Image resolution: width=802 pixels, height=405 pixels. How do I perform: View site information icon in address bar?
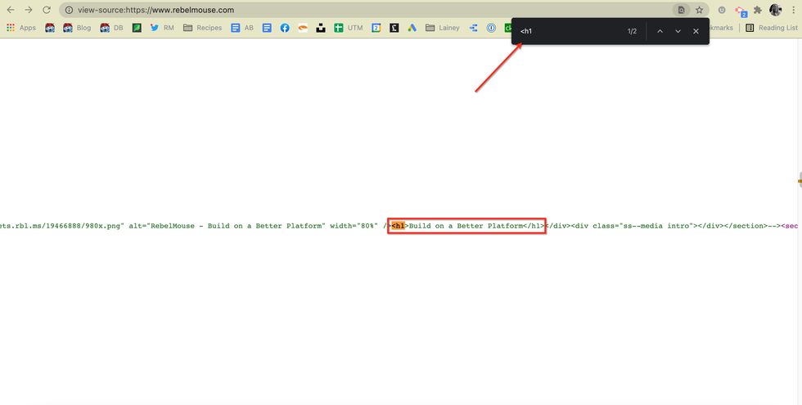(x=69, y=10)
